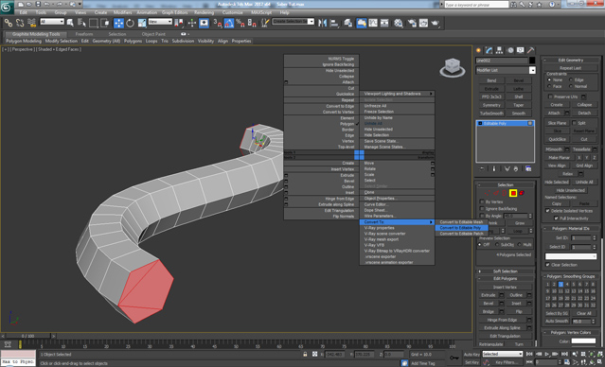Open the Motion command panel tab

(x=510, y=50)
